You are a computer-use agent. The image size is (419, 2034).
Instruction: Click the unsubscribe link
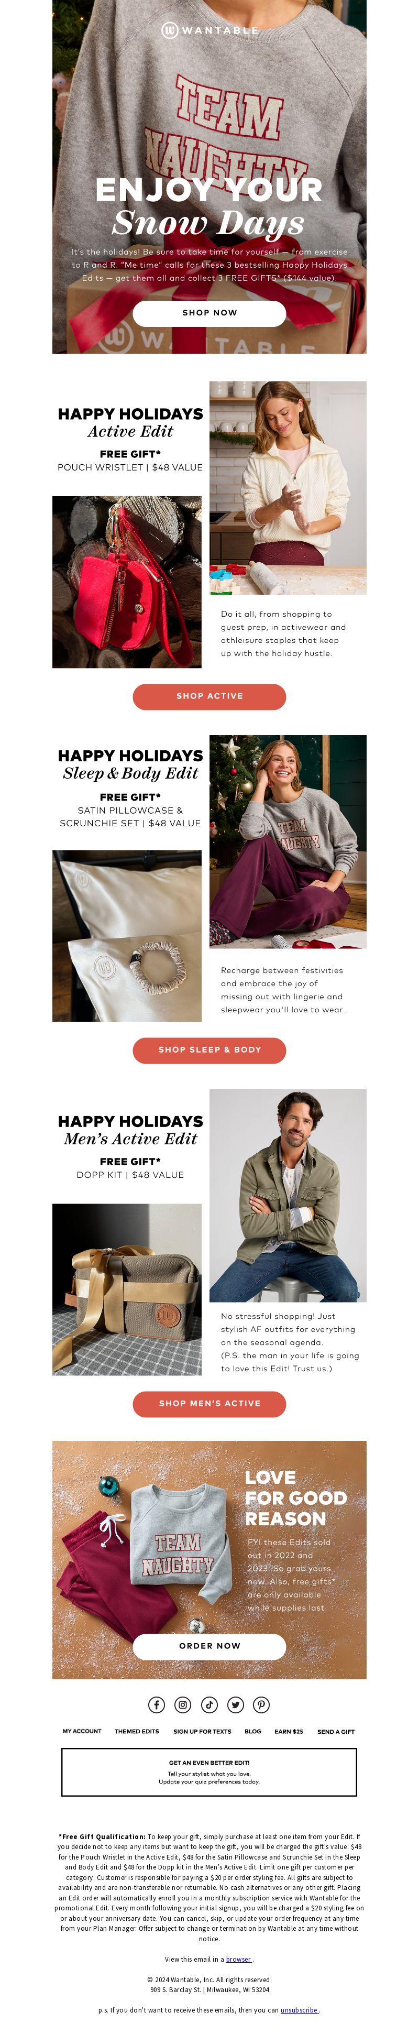299,2009
